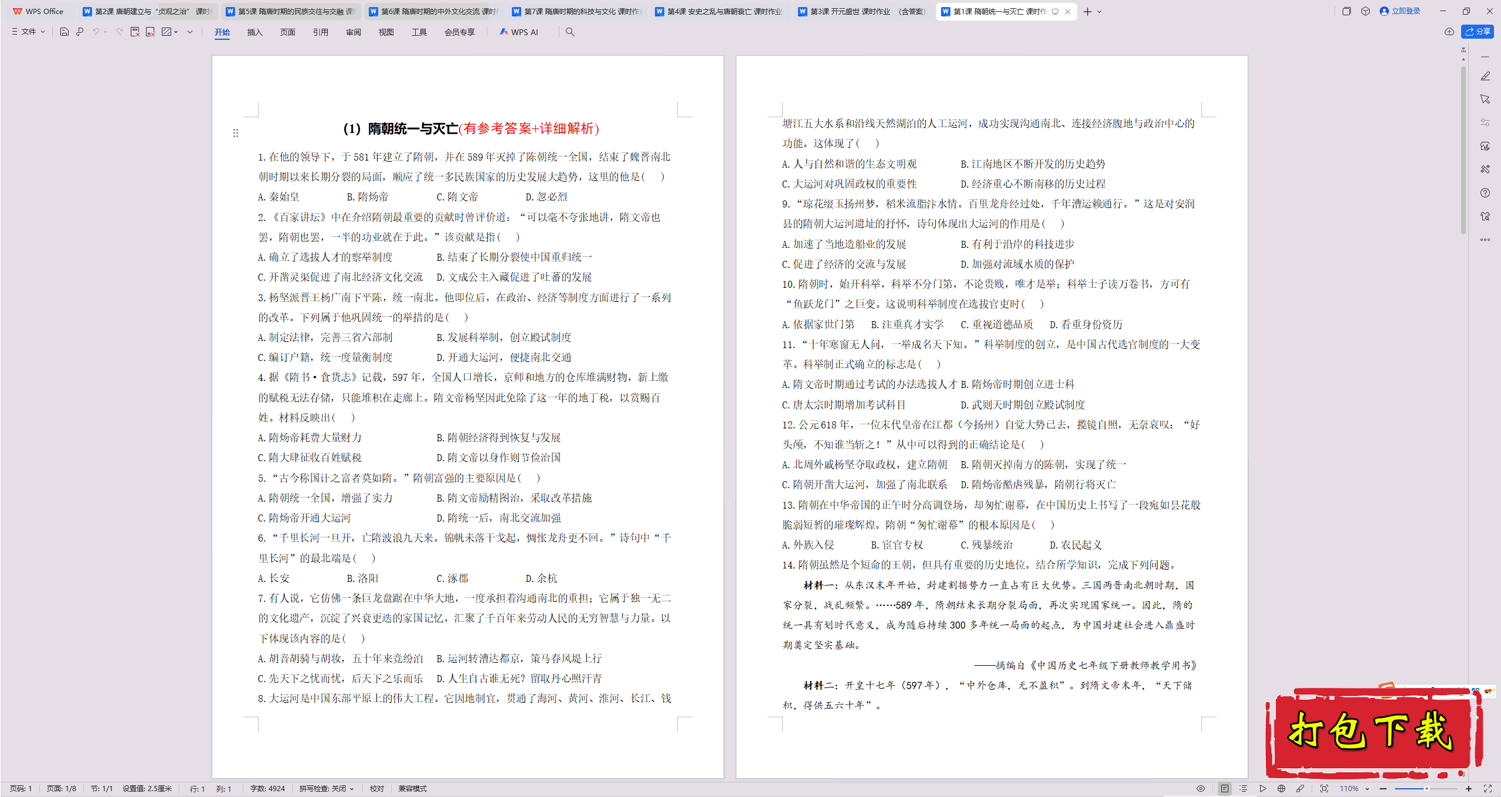Switch to 第5课 民族交往与交融 document tab
1501x797 pixels.
(x=291, y=11)
